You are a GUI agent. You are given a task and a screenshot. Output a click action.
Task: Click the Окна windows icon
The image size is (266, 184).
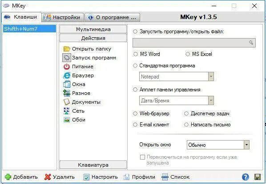[67, 84]
